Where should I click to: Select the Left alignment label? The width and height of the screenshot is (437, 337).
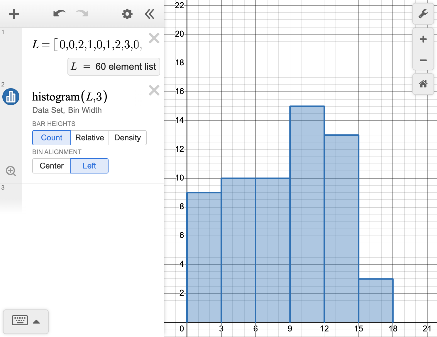89,166
